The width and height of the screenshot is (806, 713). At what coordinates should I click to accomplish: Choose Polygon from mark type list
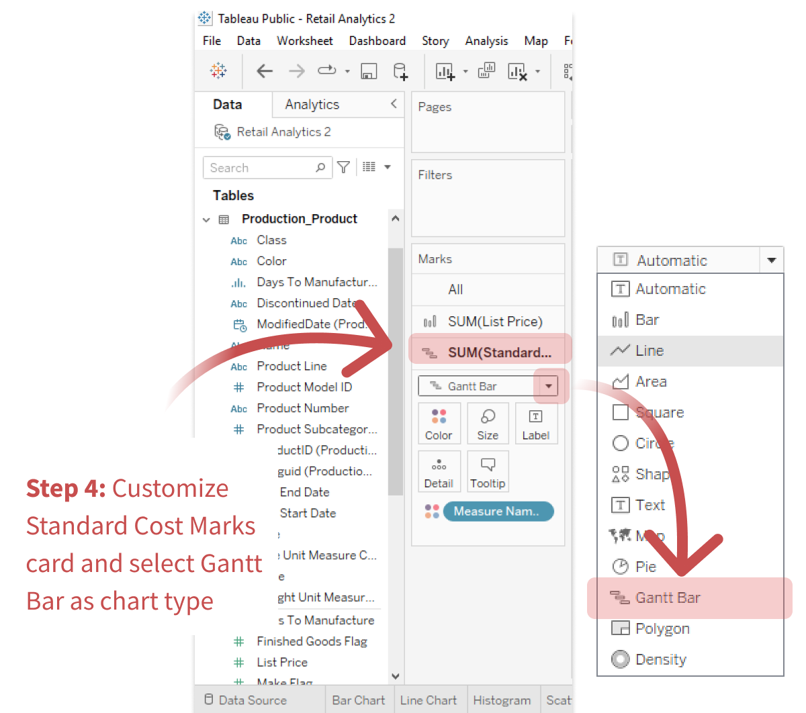point(690,628)
